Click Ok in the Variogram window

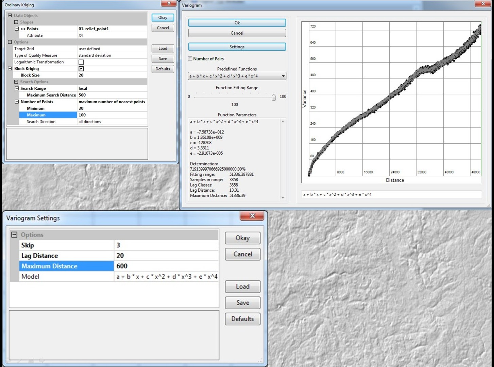click(237, 23)
